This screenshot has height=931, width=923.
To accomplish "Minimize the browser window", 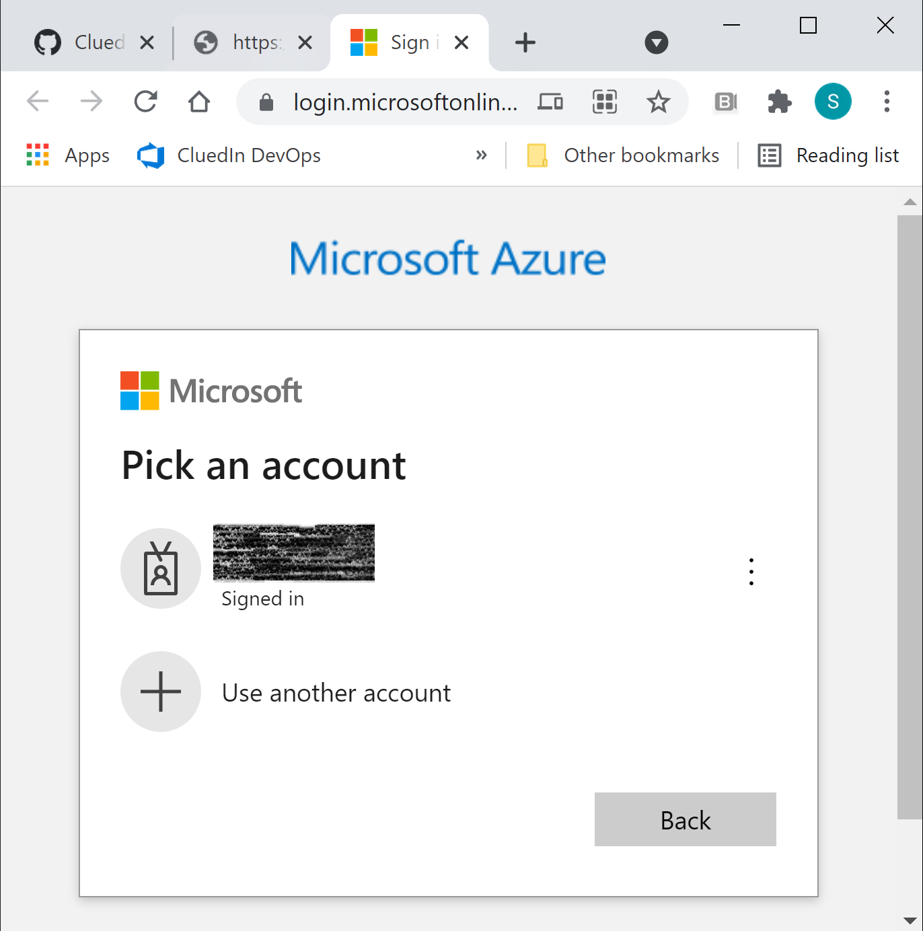I will pyautogui.click(x=731, y=26).
